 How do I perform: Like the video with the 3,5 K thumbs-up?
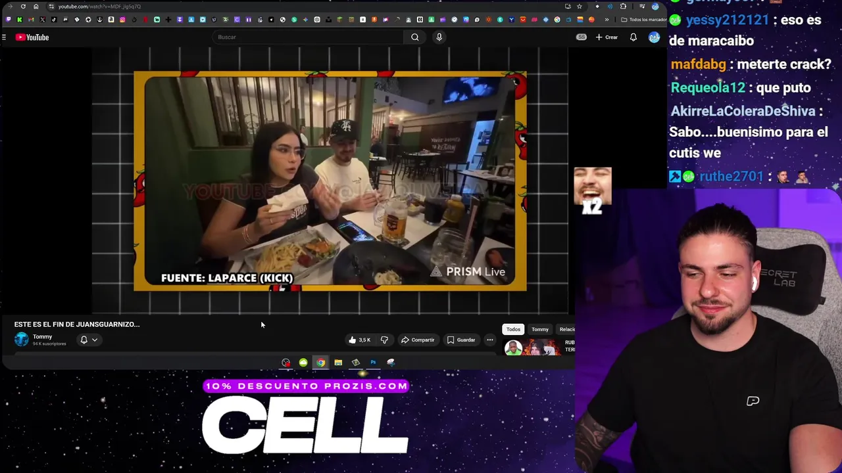click(x=360, y=340)
